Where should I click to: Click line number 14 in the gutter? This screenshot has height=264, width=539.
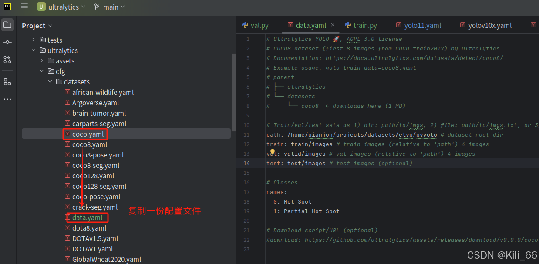(x=247, y=164)
